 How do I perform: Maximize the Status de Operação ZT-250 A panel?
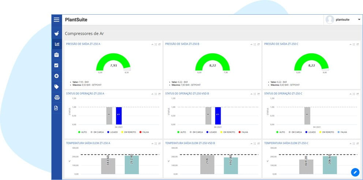156,94
